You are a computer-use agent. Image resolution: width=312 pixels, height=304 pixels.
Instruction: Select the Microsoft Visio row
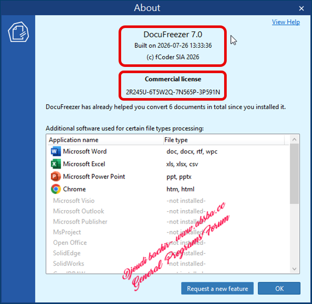[x=168, y=201]
